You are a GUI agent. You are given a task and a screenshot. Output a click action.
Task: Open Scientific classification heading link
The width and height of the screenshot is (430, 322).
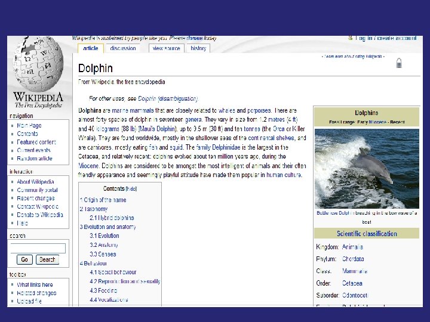pyautogui.click(x=367, y=234)
